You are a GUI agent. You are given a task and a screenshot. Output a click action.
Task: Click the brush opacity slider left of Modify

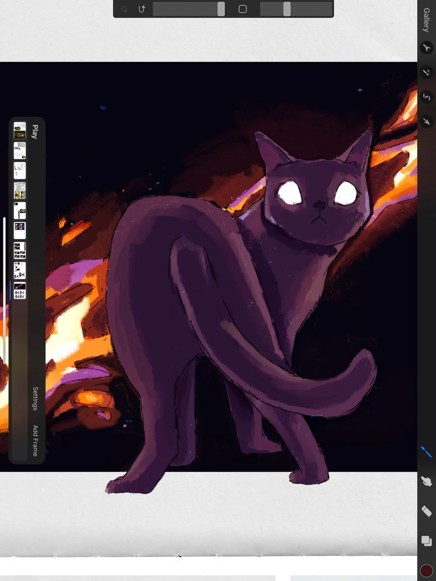[x=189, y=9]
